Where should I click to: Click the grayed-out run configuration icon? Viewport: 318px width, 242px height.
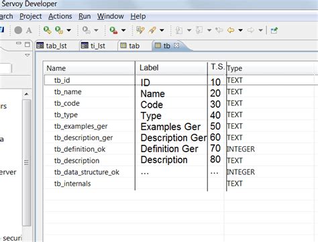pos(86,30)
